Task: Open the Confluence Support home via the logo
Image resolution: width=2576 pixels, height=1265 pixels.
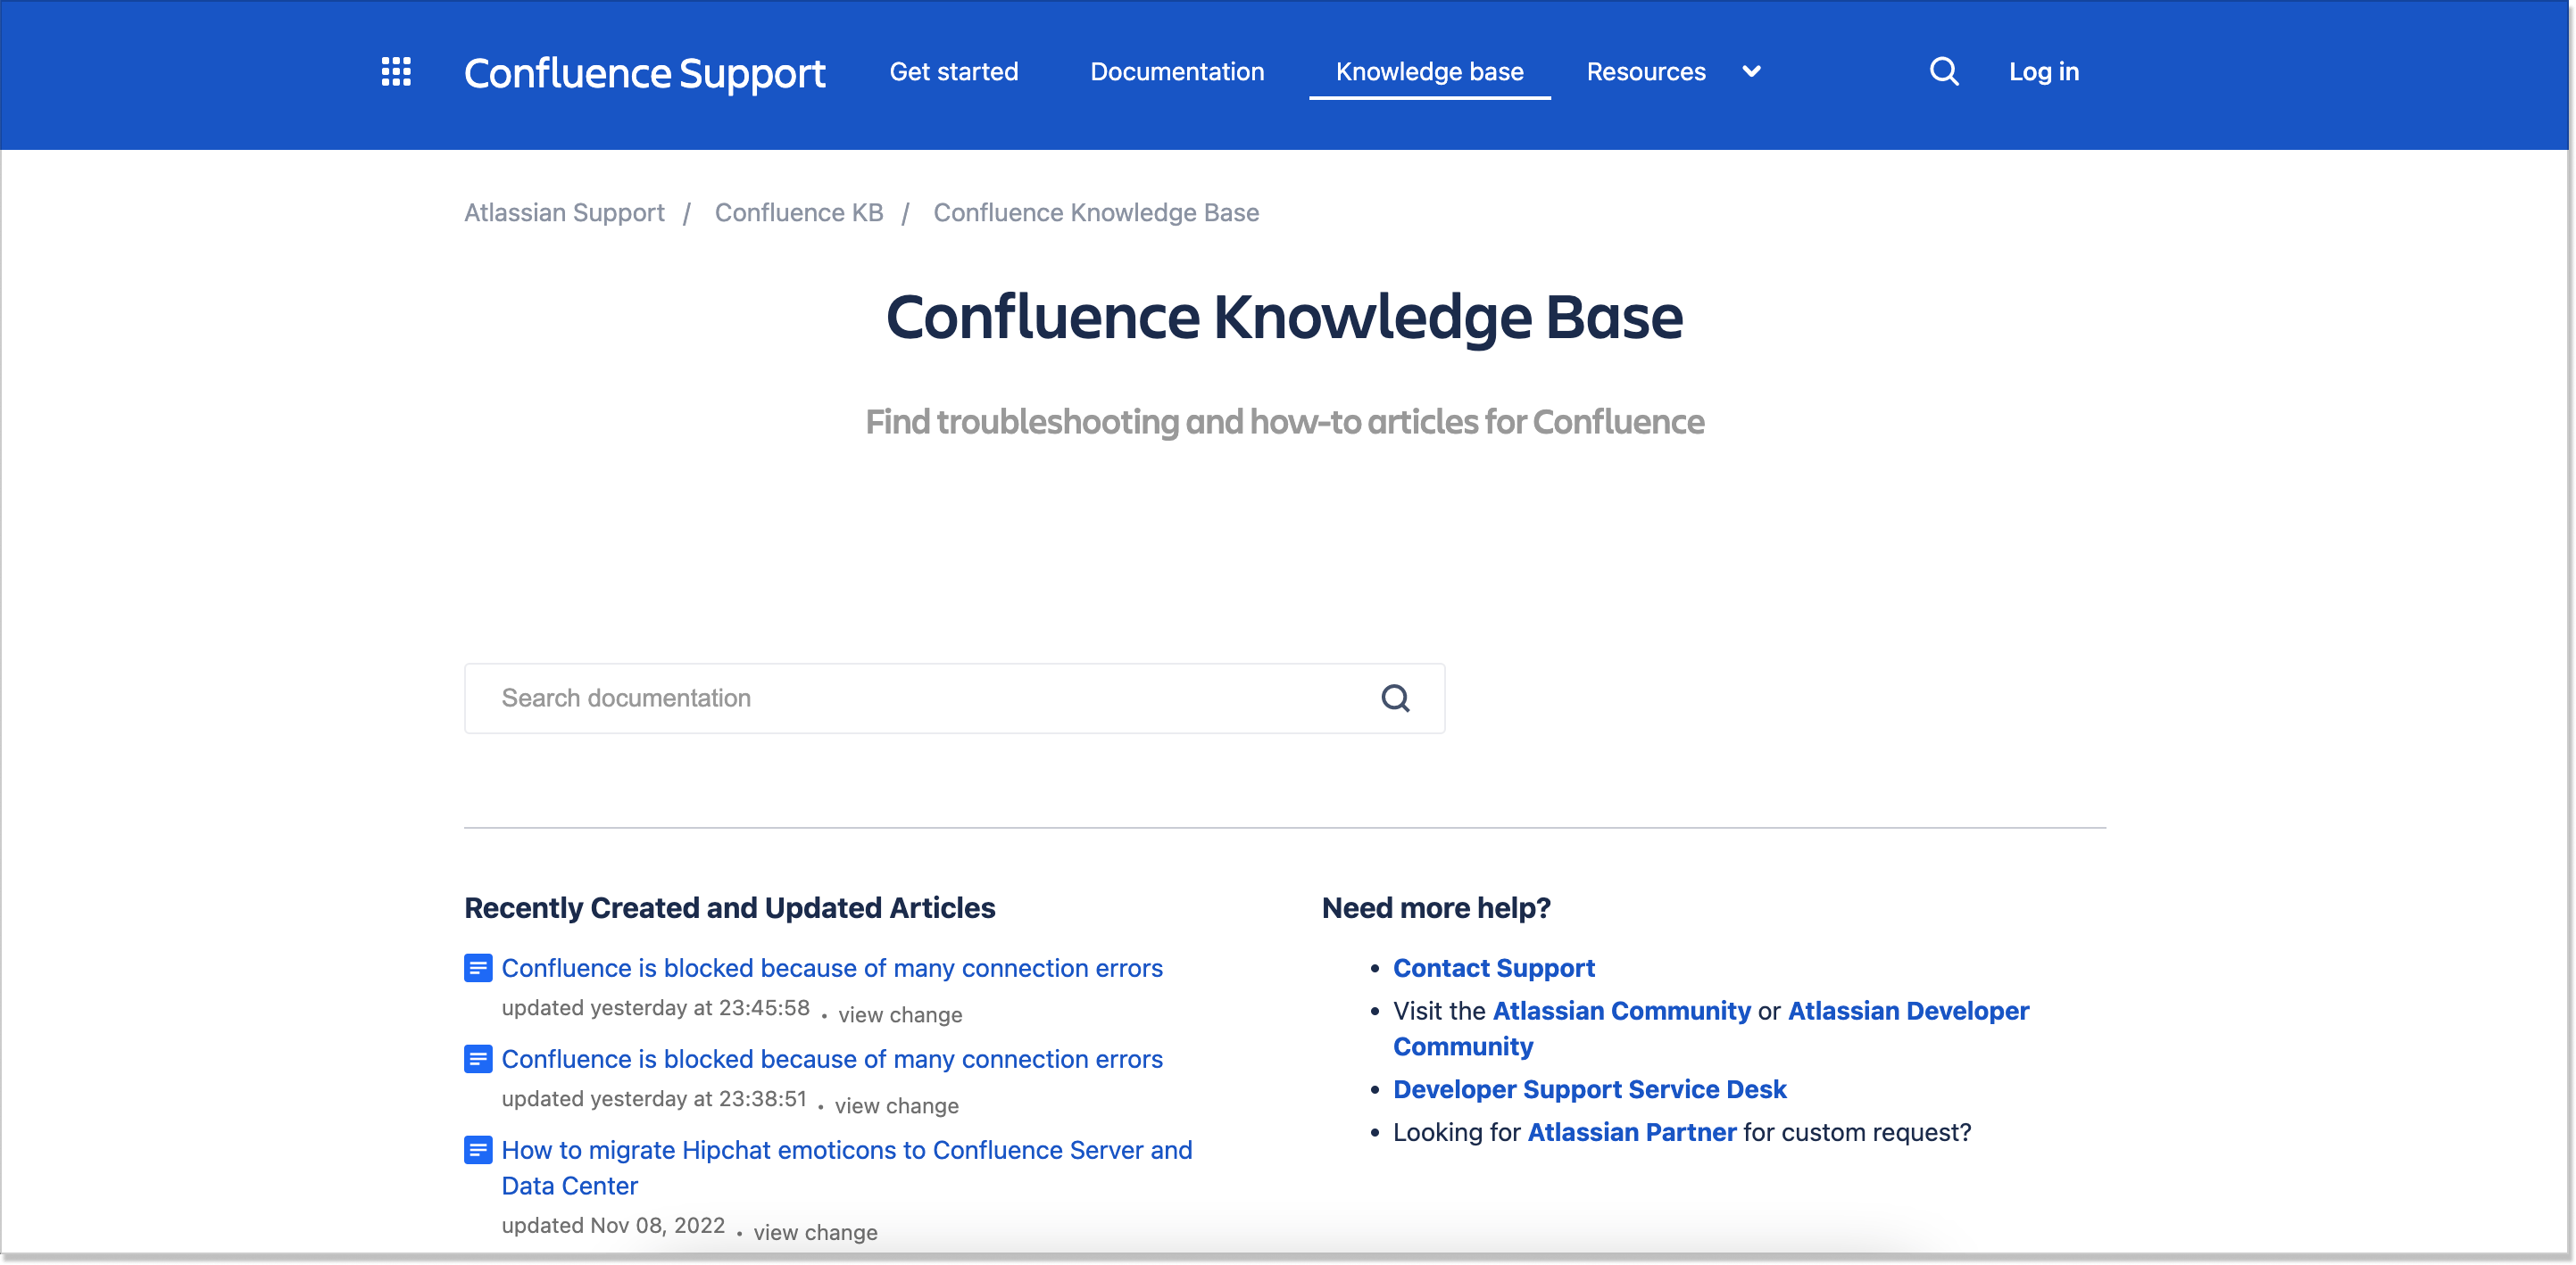Action: click(x=645, y=72)
